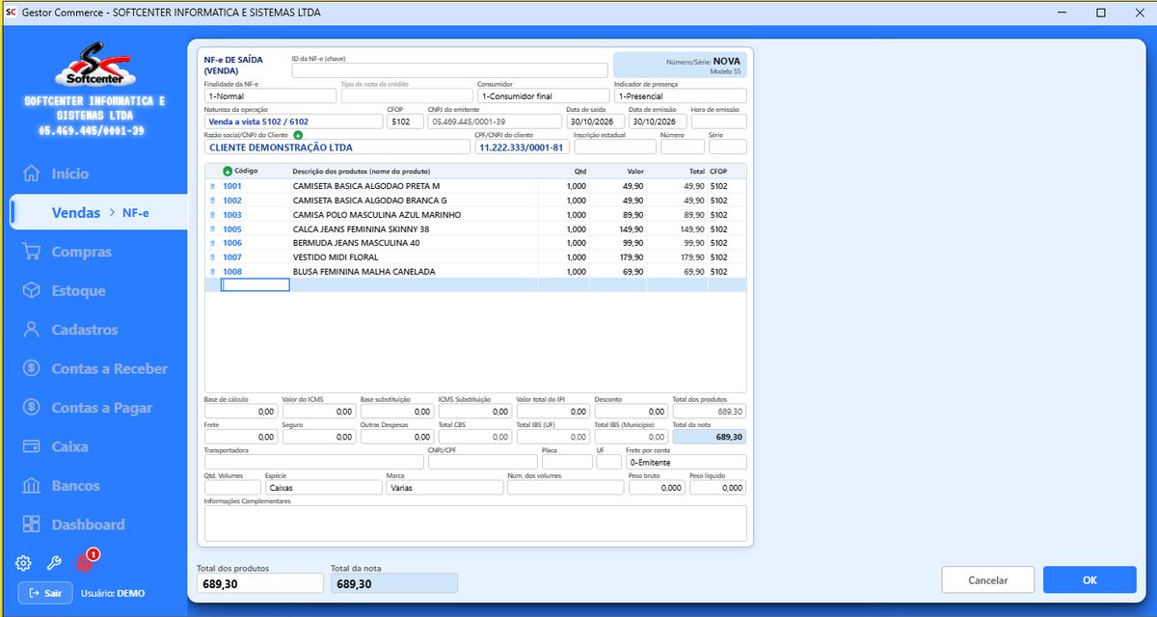Viewport: 1157px width, 617px height.
Task: Click the row icon beside product 1005
Action: pos(213,229)
